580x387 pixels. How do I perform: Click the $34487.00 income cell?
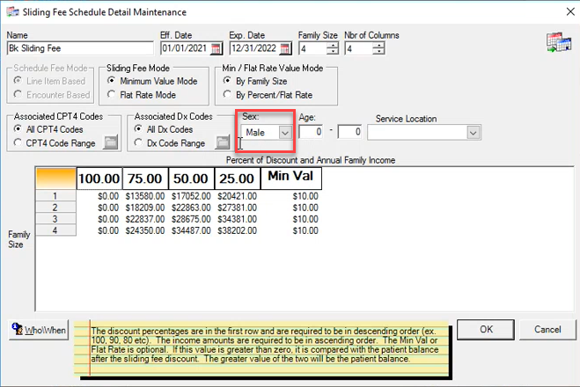[x=191, y=230]
